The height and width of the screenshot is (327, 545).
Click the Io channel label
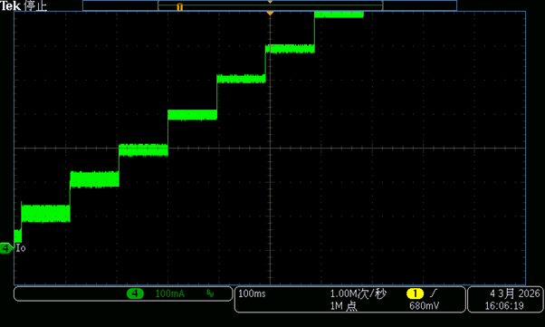[21, 248]
